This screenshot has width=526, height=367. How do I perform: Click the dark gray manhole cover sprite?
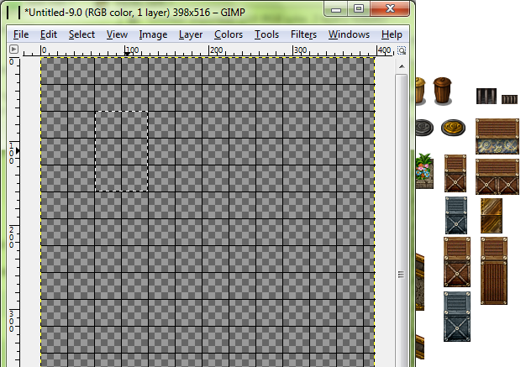coord(424,128)
